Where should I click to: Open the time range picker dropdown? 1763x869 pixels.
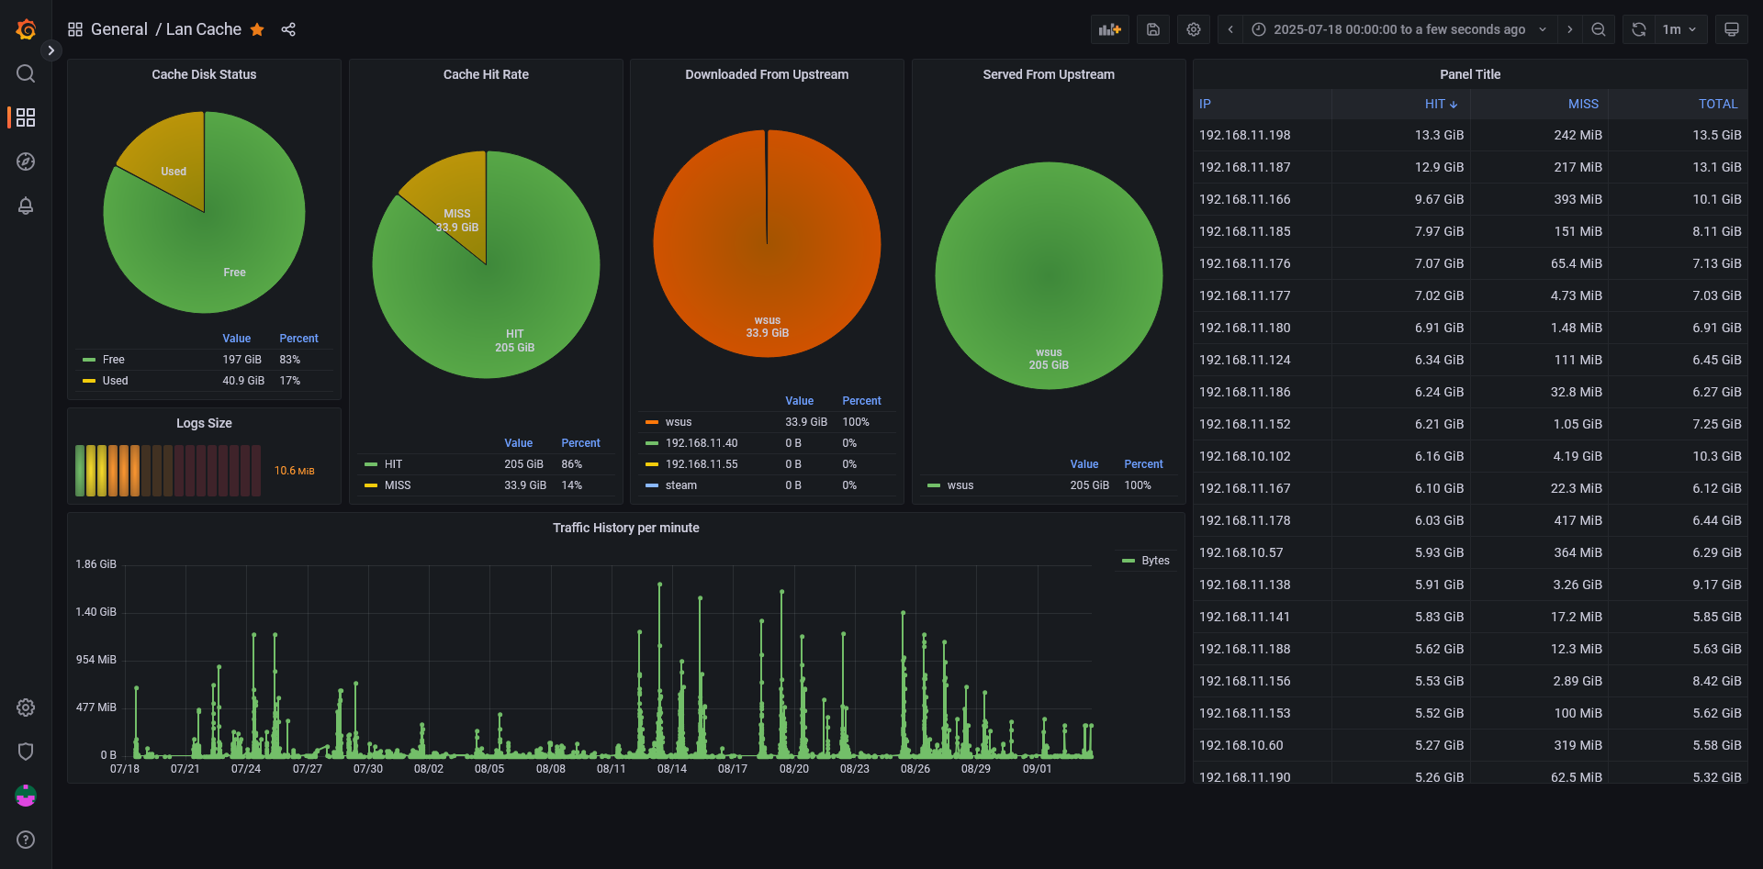(x=1398, y=29)
